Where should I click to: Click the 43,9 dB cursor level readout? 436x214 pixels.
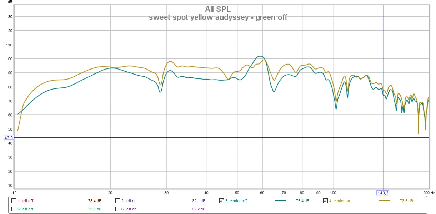click(9, 138)
